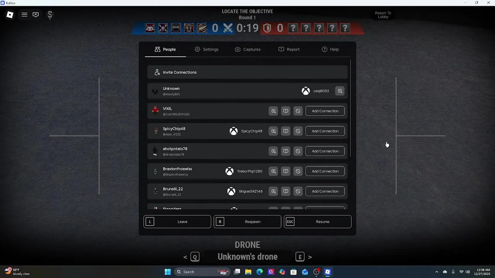Inspect ahotpotato78's avatar via magnifier icon
495x278 pixels.
[273, 151]
